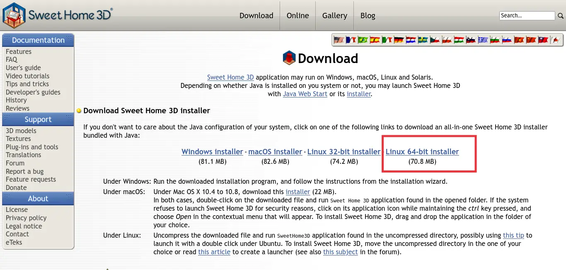Switch language with the Vietnamese flag

click(519, 40)
